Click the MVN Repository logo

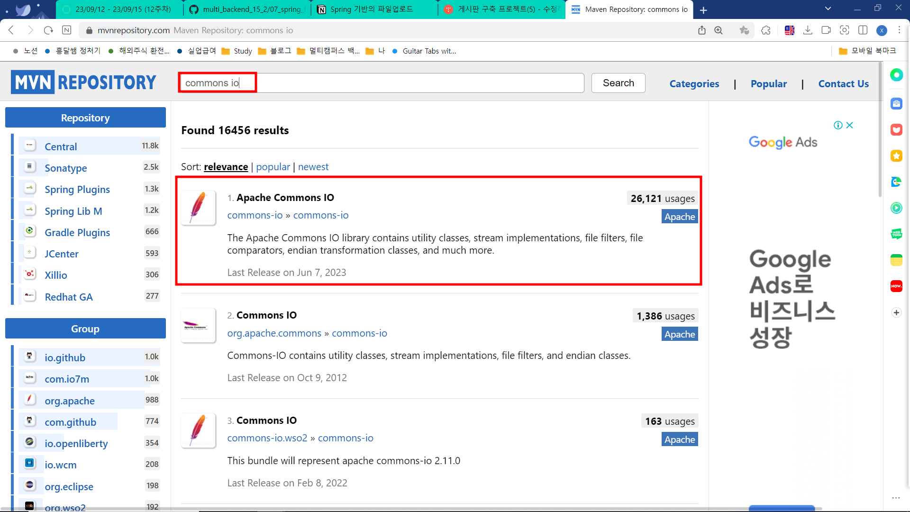[x=84, y=82]
